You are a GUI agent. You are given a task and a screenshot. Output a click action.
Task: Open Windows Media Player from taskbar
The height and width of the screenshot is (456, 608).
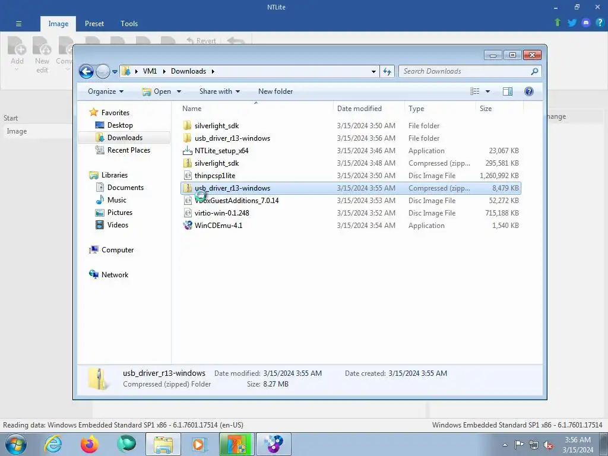(x=199, y=444)
